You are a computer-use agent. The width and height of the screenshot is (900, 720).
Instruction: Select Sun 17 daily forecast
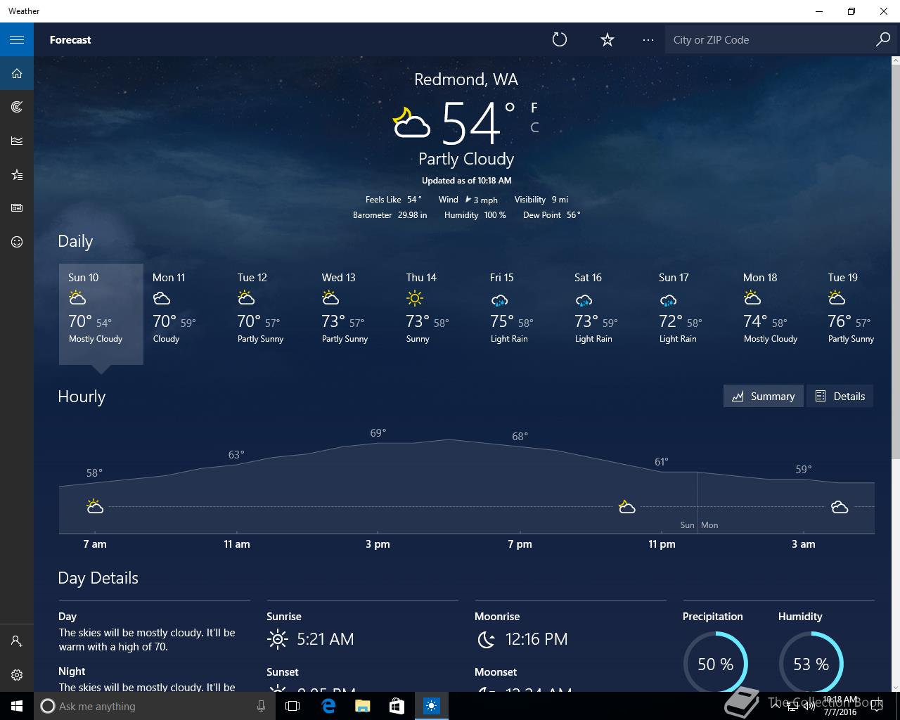tap(692, 314)
